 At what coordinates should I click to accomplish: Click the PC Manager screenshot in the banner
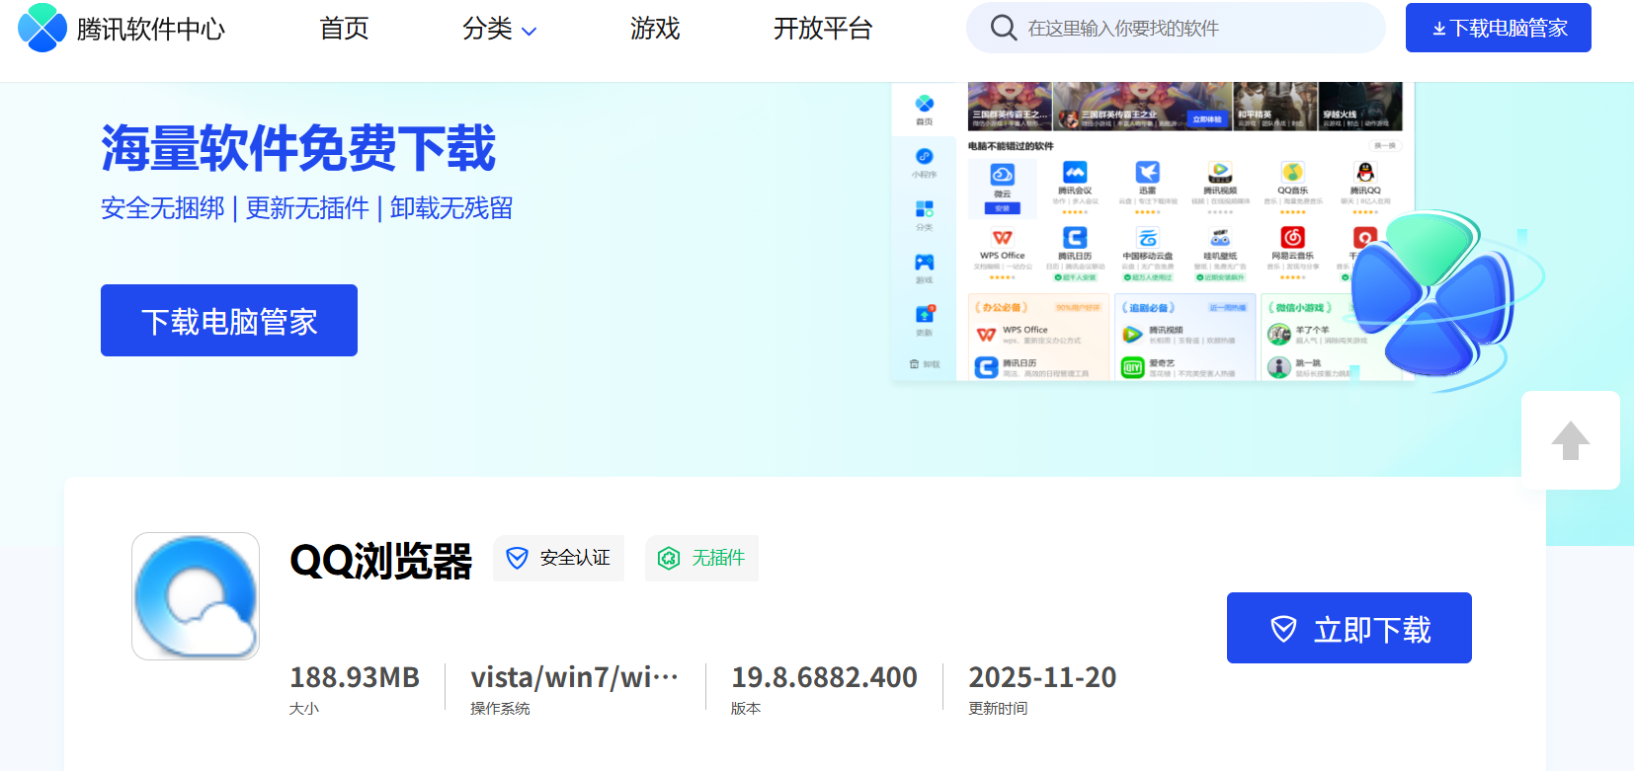(1153, 232)
